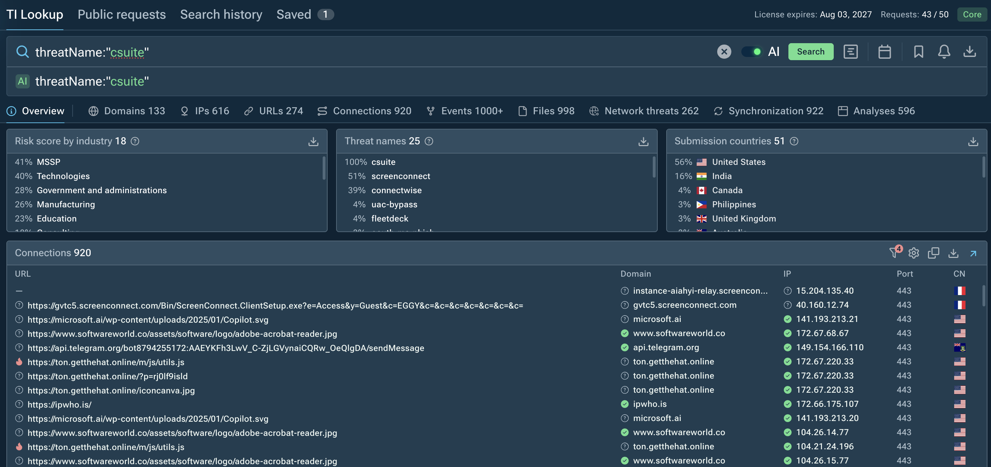Copy the Connections table data

pos(933,253)
